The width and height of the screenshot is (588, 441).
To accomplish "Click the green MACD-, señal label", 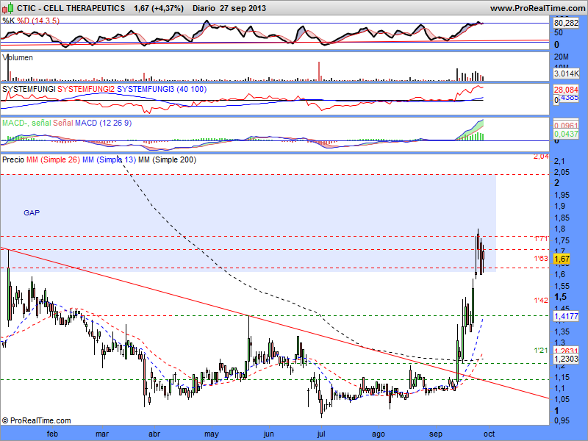I will click(26, 123).
